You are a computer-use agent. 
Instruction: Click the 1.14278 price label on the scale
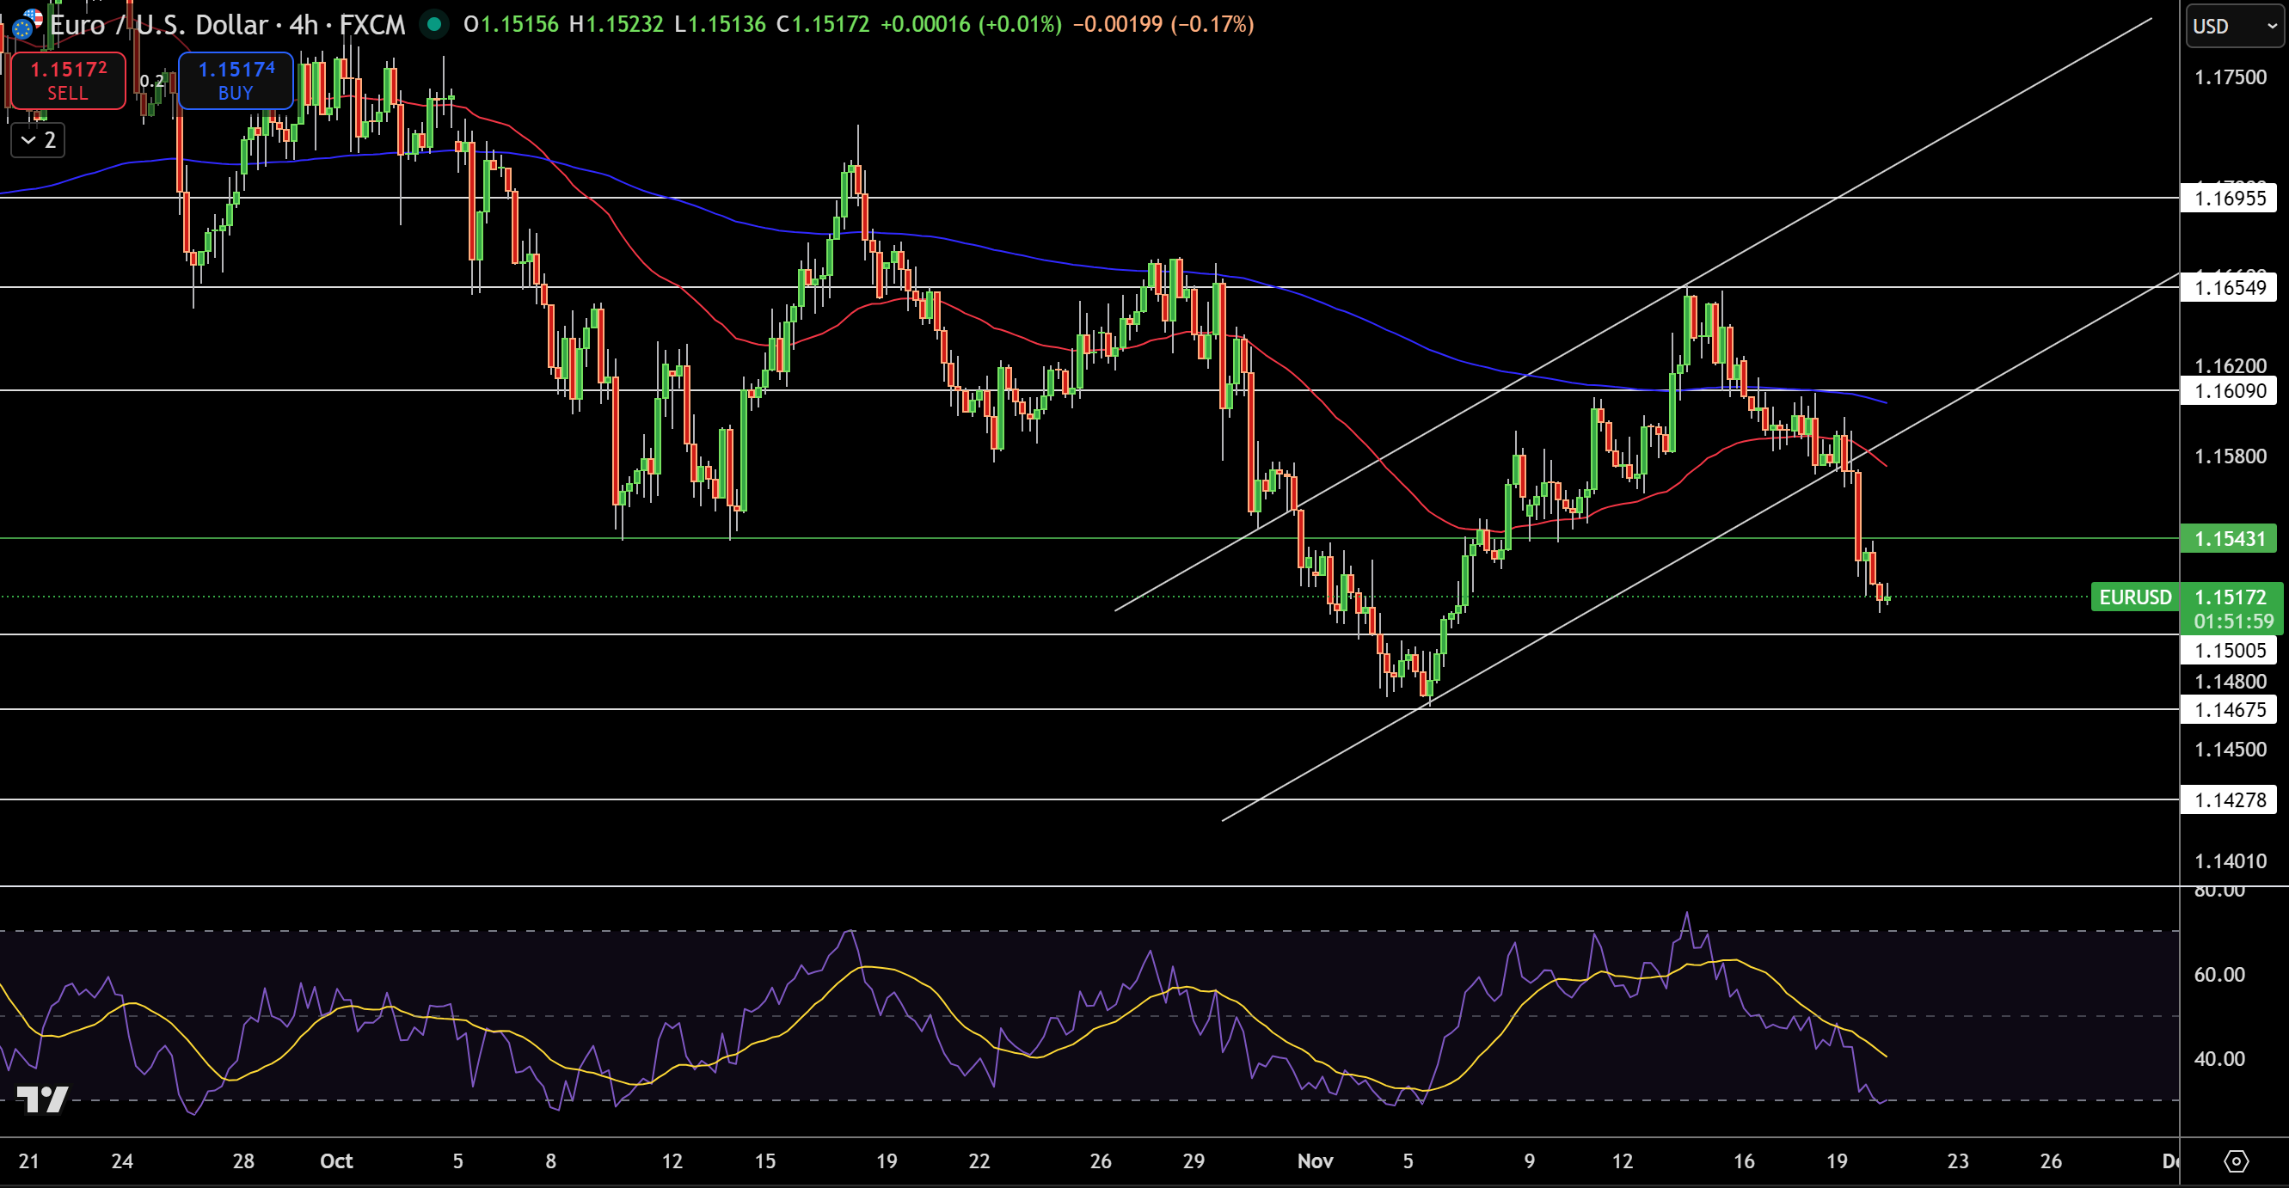[x=2231, y=800]
